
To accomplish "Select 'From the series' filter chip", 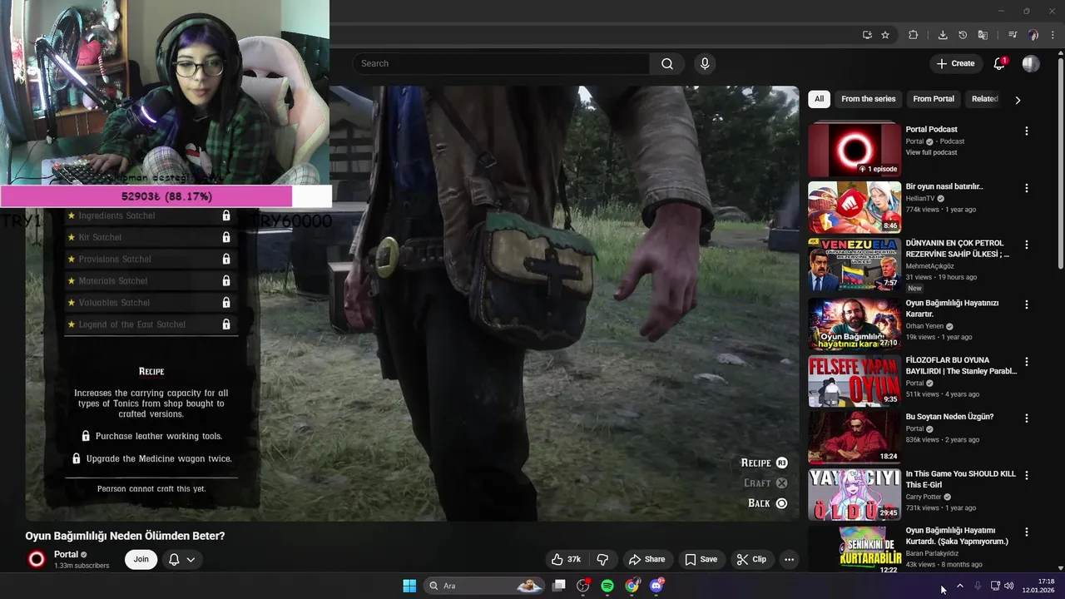I will (868, 99).
